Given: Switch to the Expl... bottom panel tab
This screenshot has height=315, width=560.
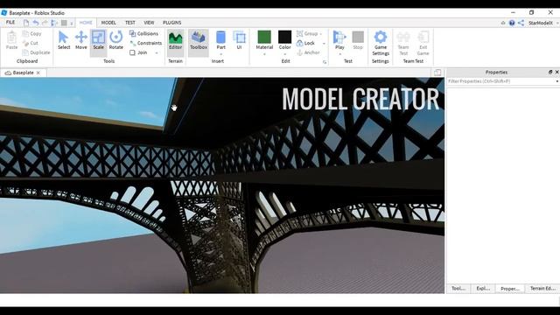Looking at the screenshot, I should tap(483, 288).
